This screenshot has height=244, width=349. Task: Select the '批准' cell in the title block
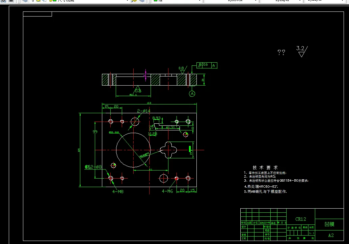click(267, 239)
